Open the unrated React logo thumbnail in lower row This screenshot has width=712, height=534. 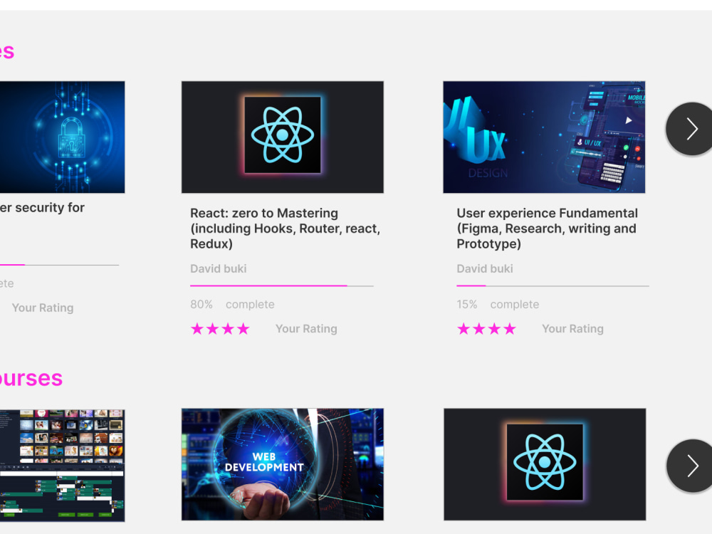point(545,464)
